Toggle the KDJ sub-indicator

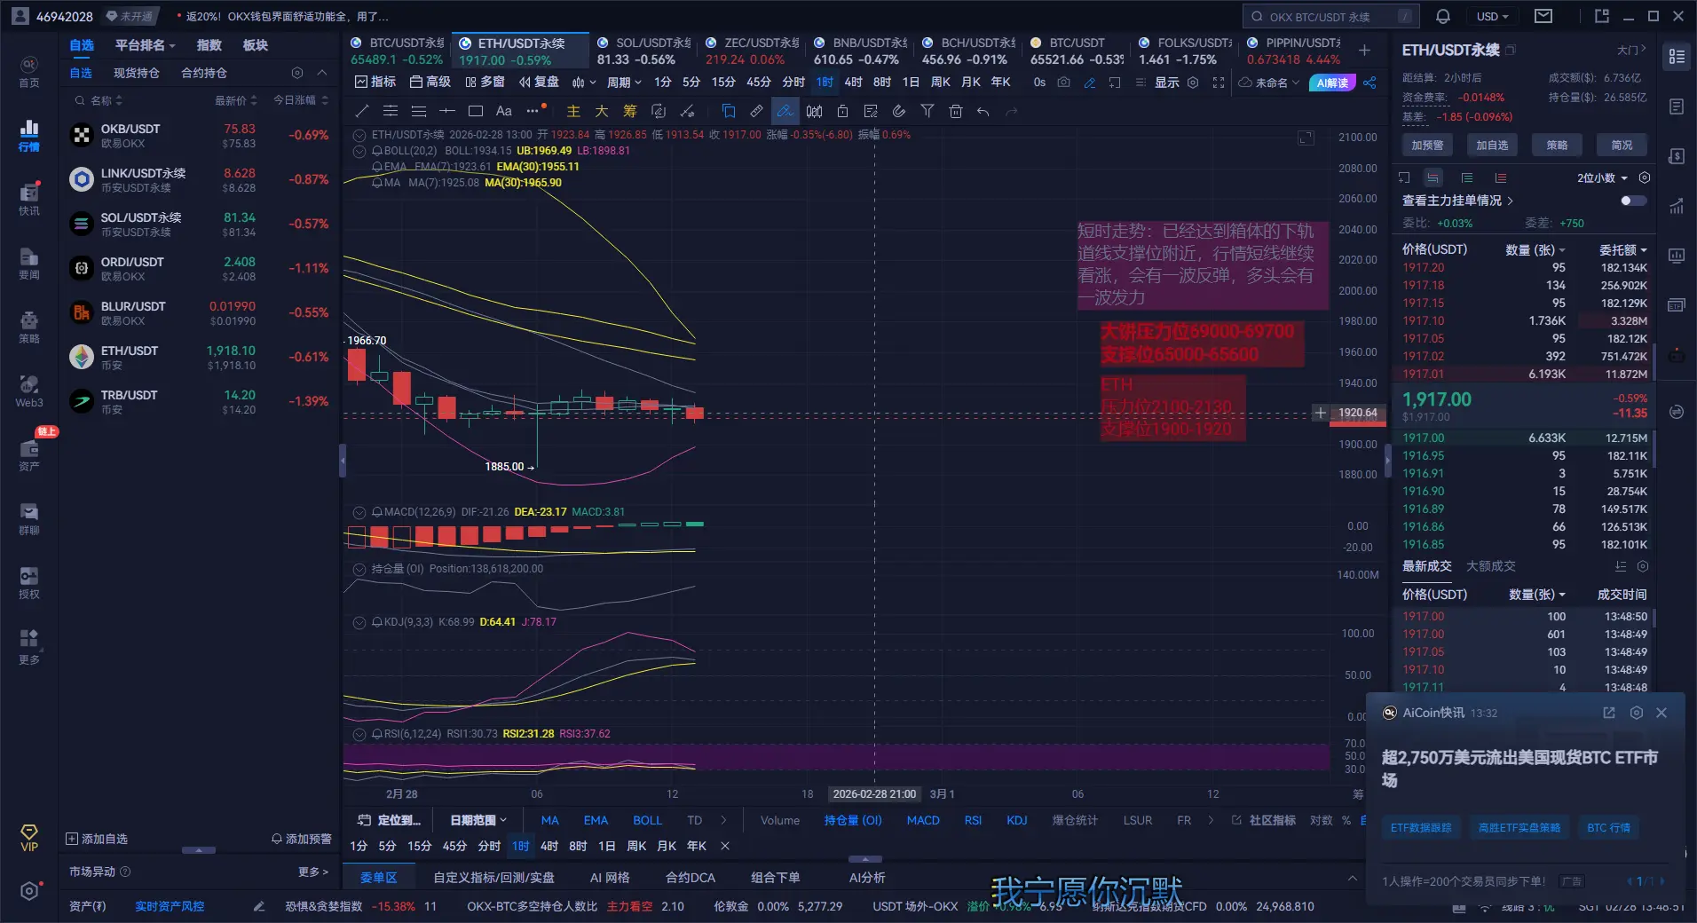click(1017, 820)
